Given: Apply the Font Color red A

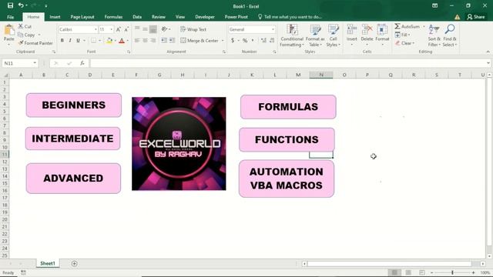Looking at the screenshot, I should point(122,41).
